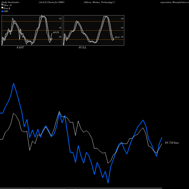Click the 50 level label on FAST chart
189x189 pixels.
(x=60, y=28)
